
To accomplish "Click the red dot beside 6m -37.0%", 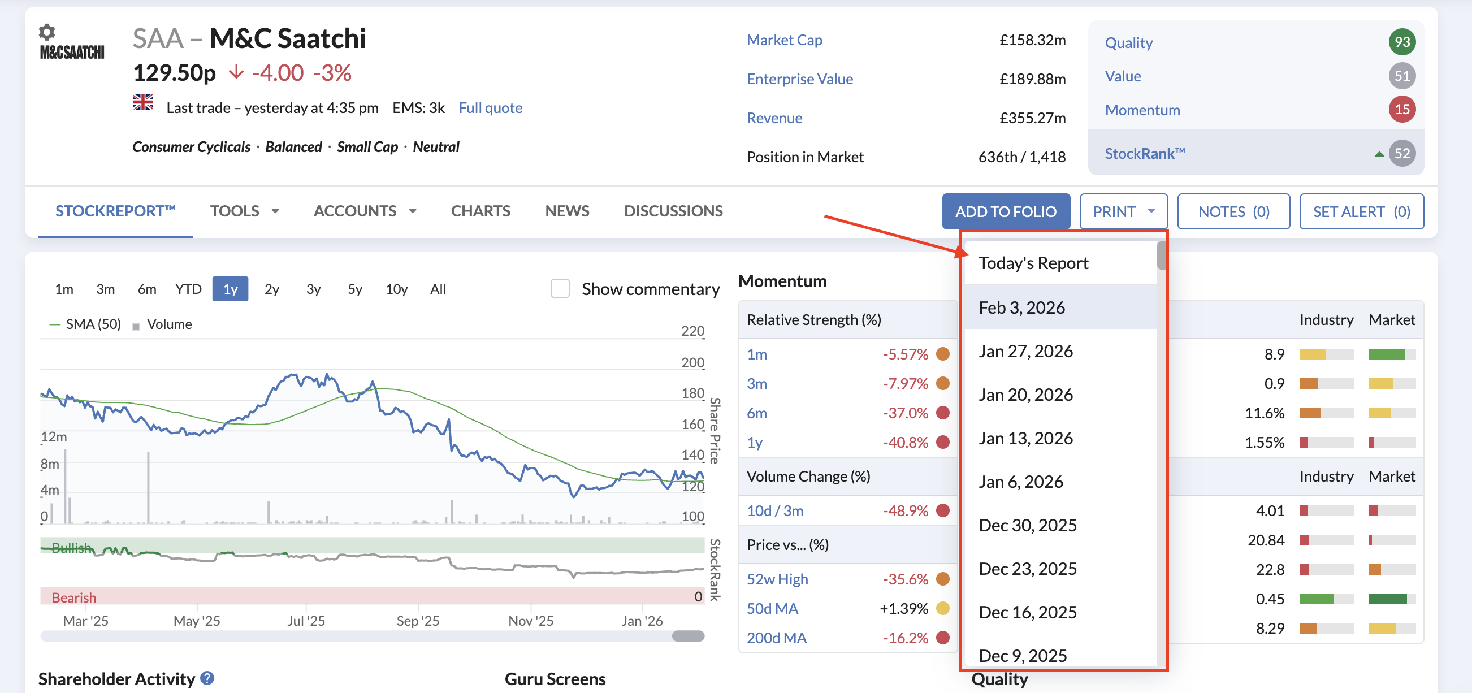I will [x=943, y=413].
